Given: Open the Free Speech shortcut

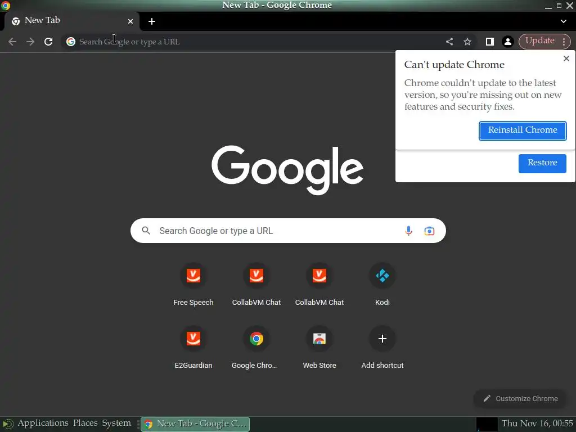Looking at the screenshot, I should [193, 284].
